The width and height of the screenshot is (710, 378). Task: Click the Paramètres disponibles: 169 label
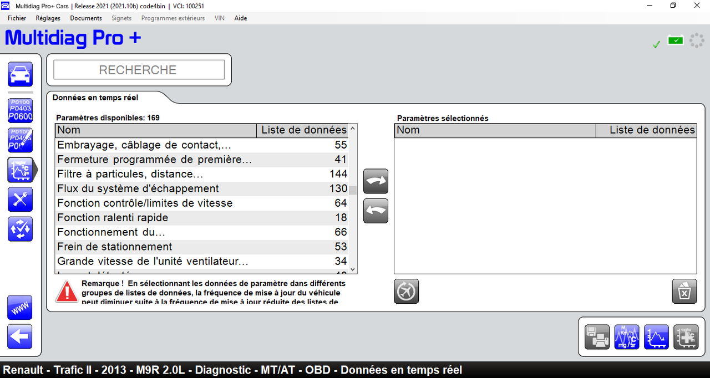pyautogui.click(x=108, y=118)
